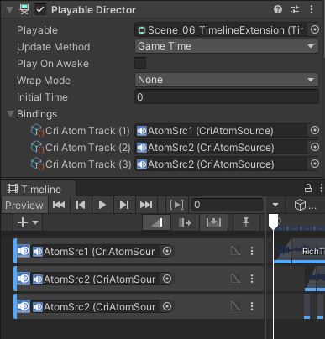This screenshot has width=325, height=339.
Task: Select Mix edit mode icon
Action: pos(157,222)
